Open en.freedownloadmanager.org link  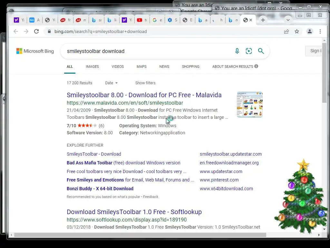pyautogui.click(x=229, y=163)
